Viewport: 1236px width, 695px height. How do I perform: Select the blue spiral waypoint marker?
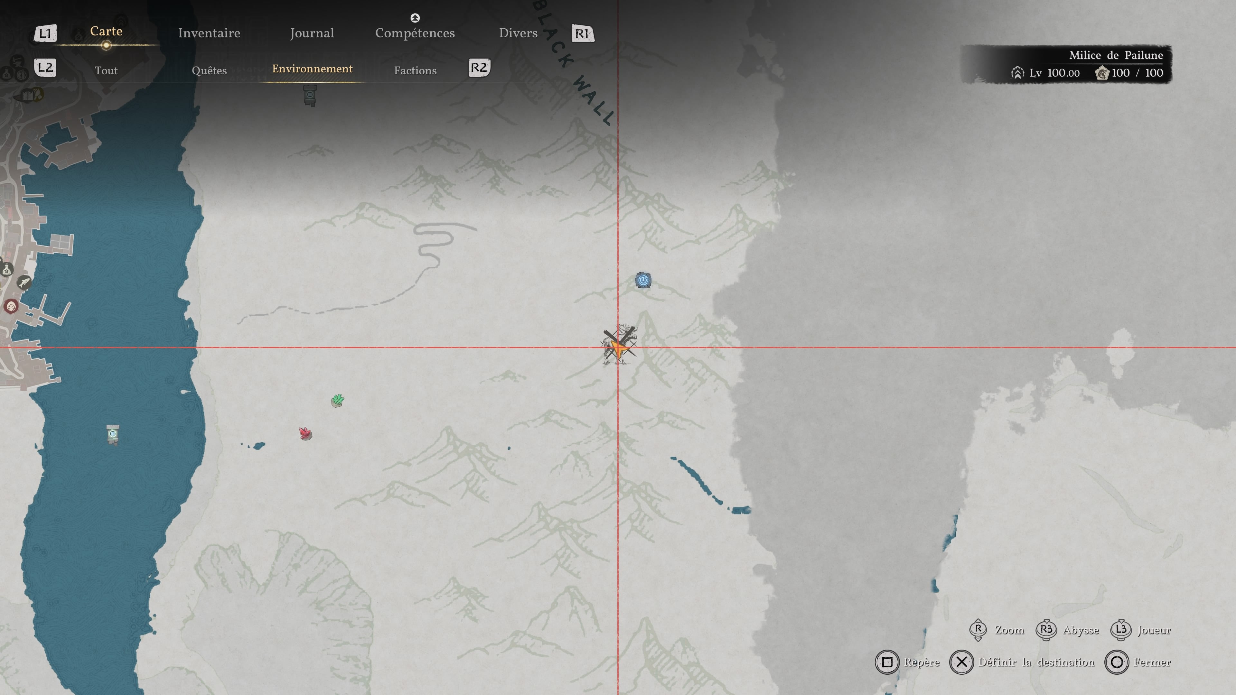click(643, 280)
